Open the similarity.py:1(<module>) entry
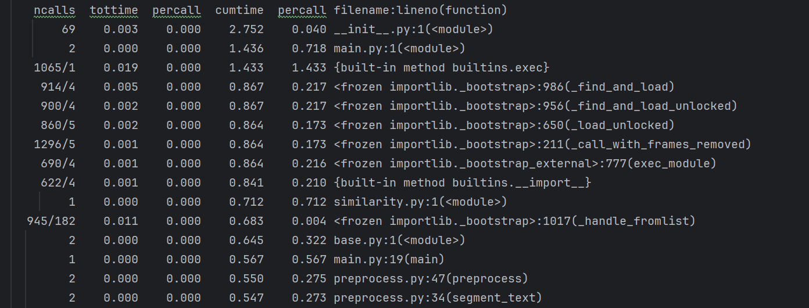 point(420,202)
